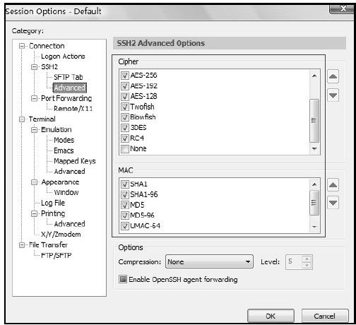The image size is (356, 325).
Task: Click Cipher list scroll-down arrow
Action: (x=314, y=149)
